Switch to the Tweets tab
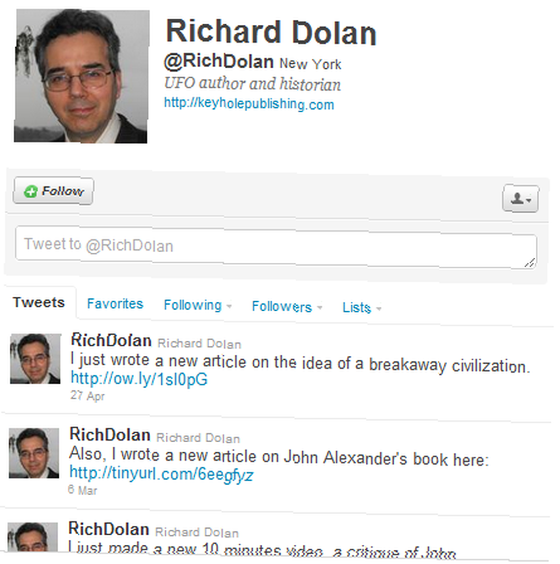 pos(39,302)
